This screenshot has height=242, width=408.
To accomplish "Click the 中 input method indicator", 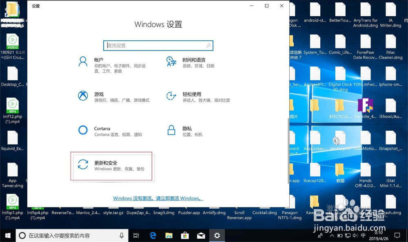I will (x=363, y=235).
